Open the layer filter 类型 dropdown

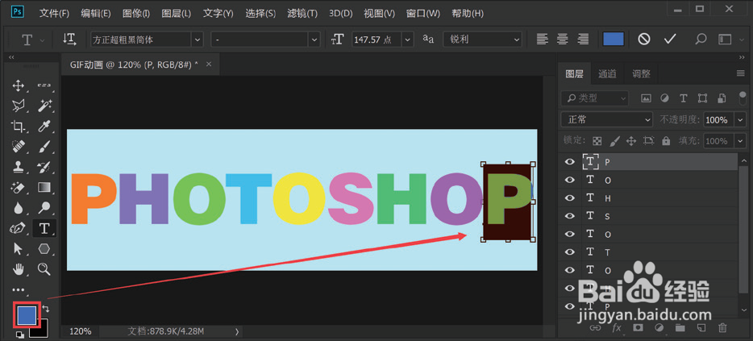(594, 98)
